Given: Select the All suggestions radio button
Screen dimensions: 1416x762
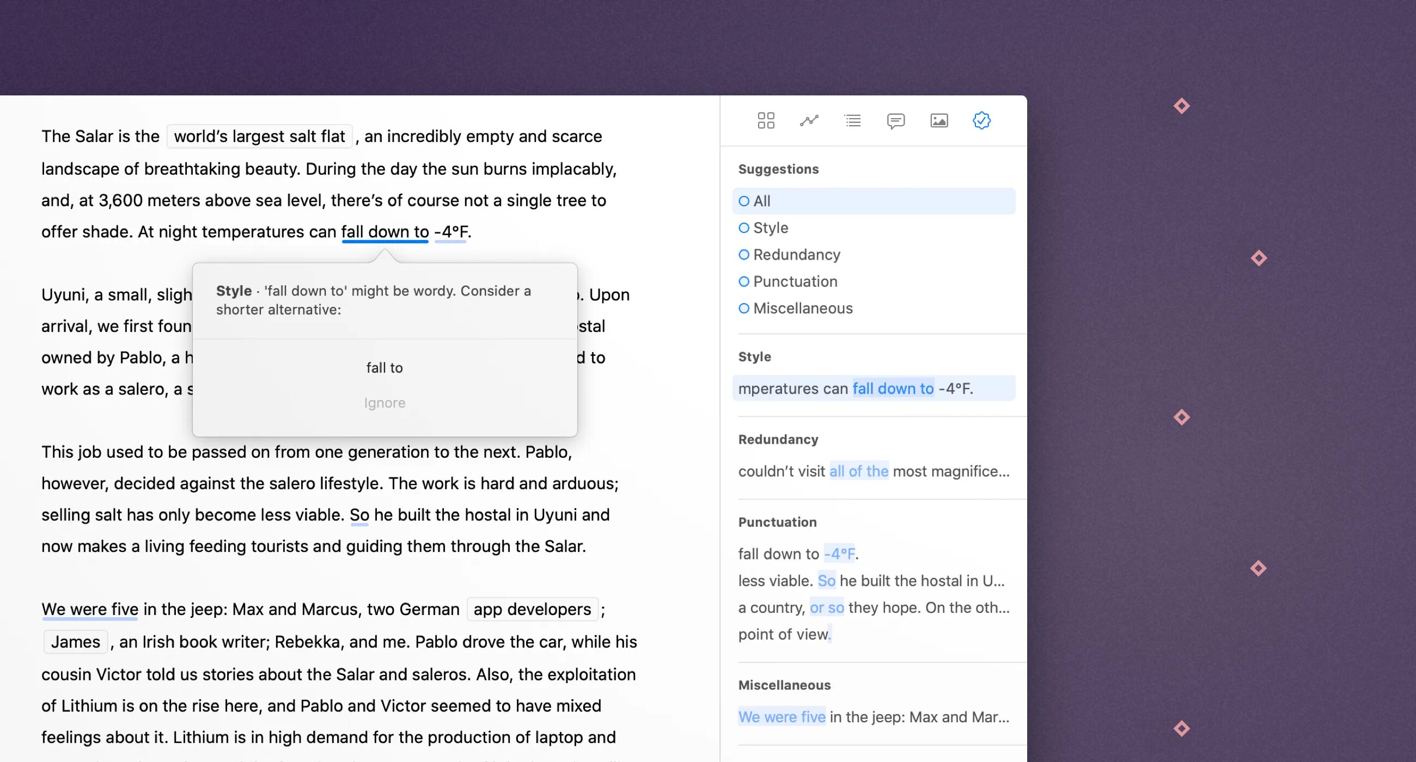Looking at the screenshot, I should 744,201.
